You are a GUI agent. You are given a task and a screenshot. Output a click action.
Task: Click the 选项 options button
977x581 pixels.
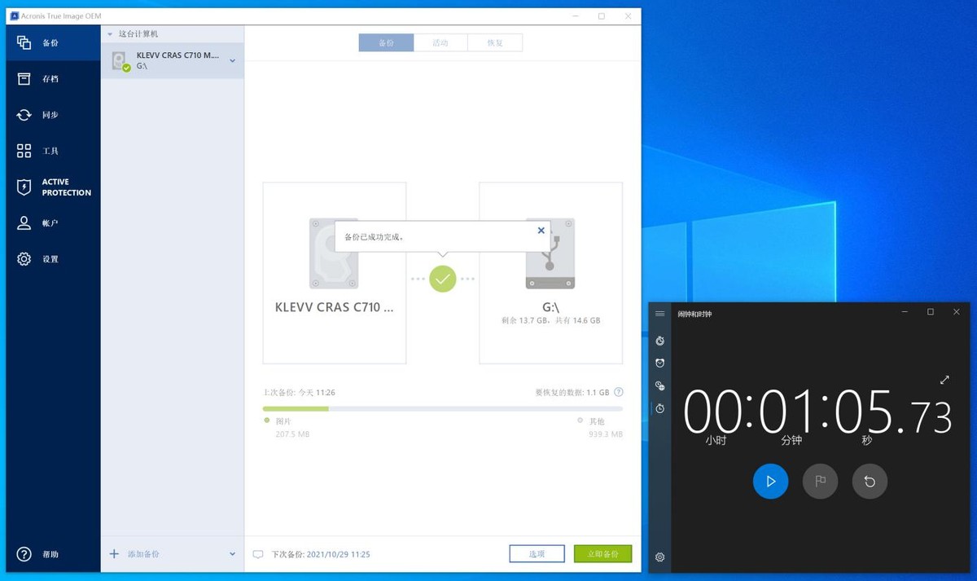[x=537, y=554]
